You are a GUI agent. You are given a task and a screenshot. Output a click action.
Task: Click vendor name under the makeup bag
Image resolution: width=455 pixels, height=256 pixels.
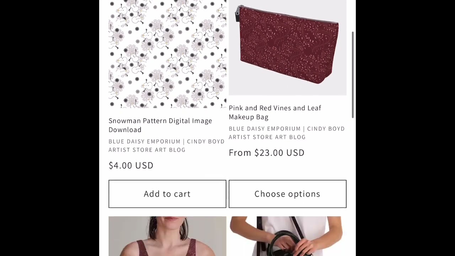click(287, 133)
